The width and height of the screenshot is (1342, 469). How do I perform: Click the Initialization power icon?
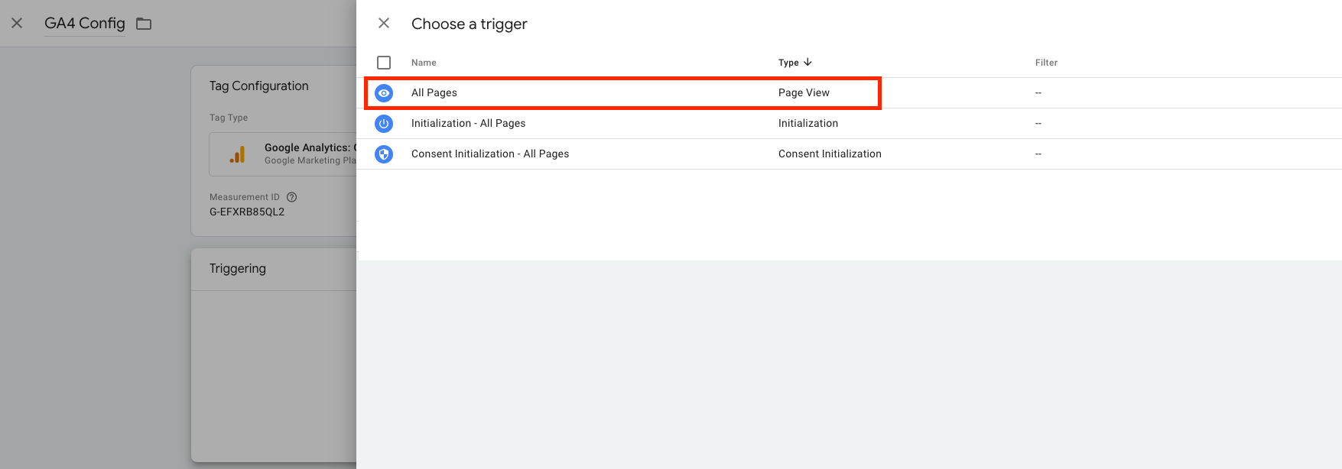click(x=384, y=124)
